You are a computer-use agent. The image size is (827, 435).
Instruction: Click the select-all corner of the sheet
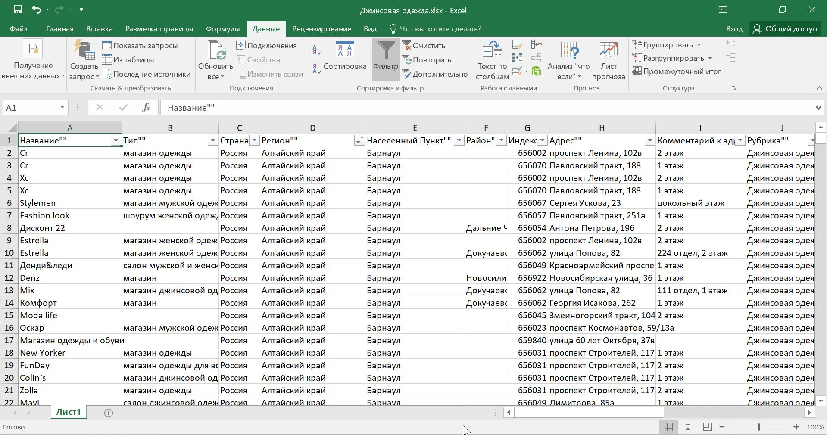(x=12, y=128)
